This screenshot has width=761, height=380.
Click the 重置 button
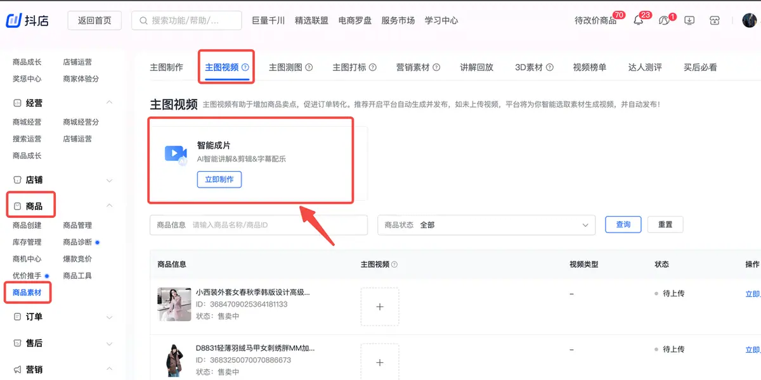[x=665, y=224]
